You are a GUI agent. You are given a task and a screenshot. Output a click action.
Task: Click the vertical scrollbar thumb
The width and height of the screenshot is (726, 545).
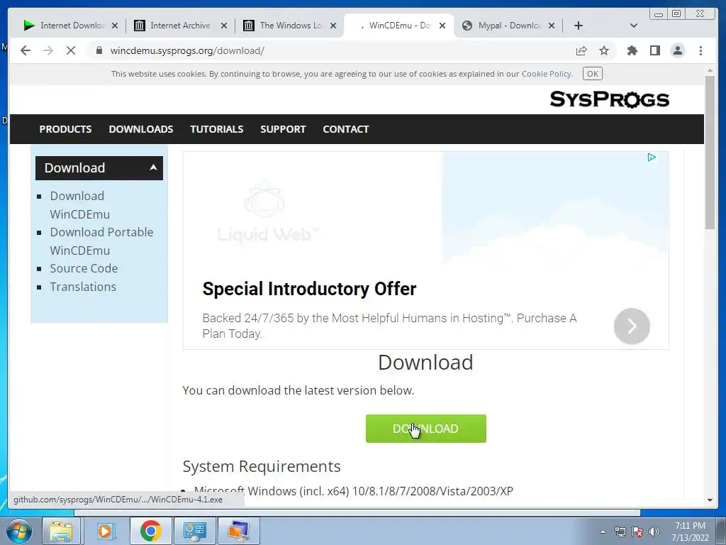[710, 152]
